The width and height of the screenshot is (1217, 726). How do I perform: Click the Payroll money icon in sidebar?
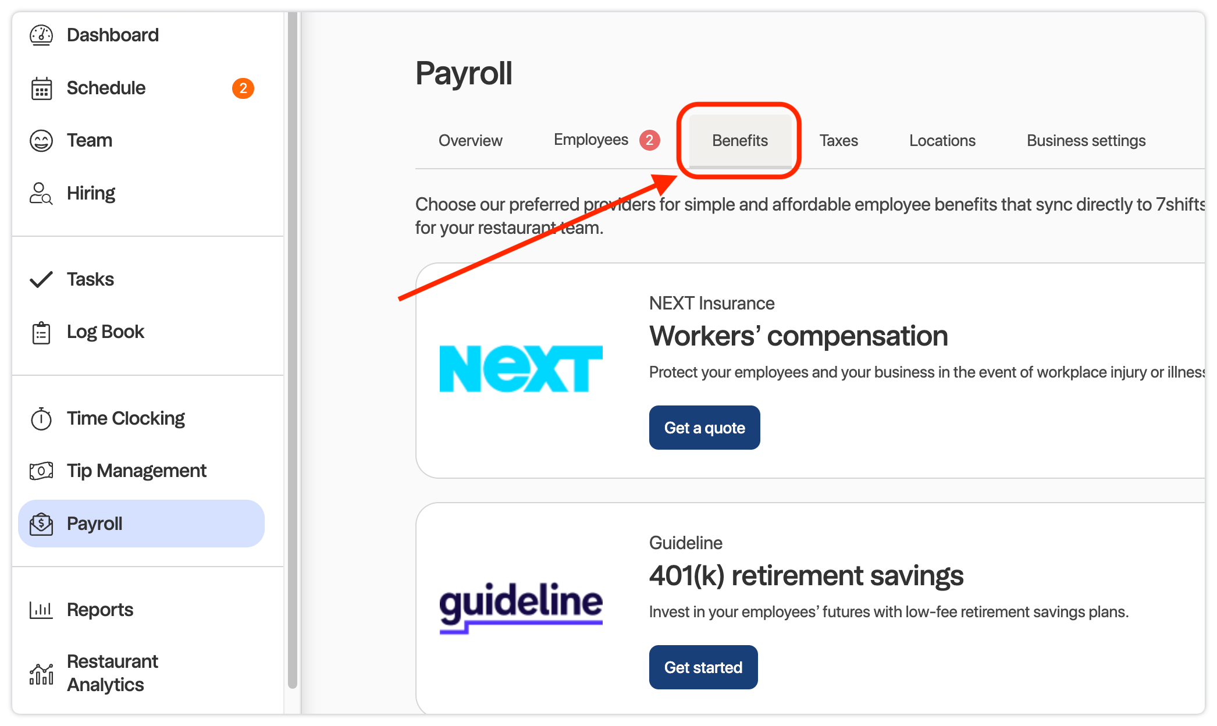tap(41, 524)
